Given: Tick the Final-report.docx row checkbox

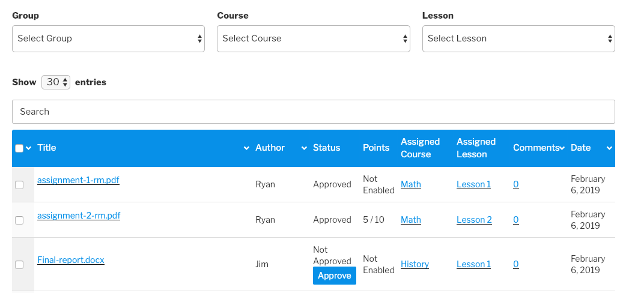Looking at the screenshot, I should click(x=19, y=265).
